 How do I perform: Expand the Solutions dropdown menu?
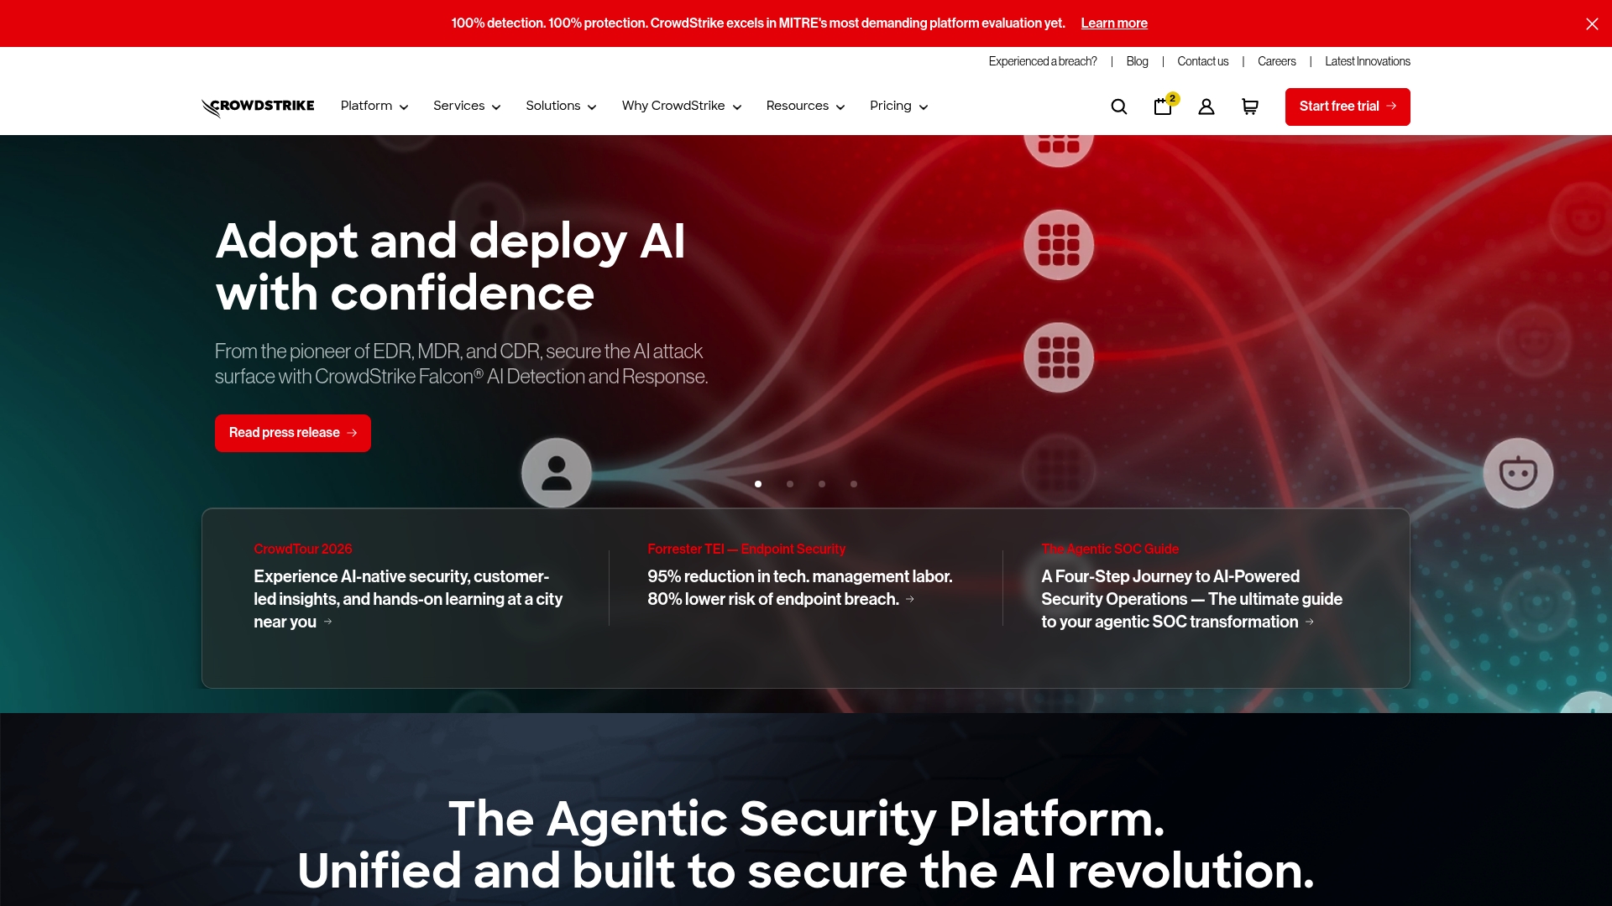(x=561, y=107)
